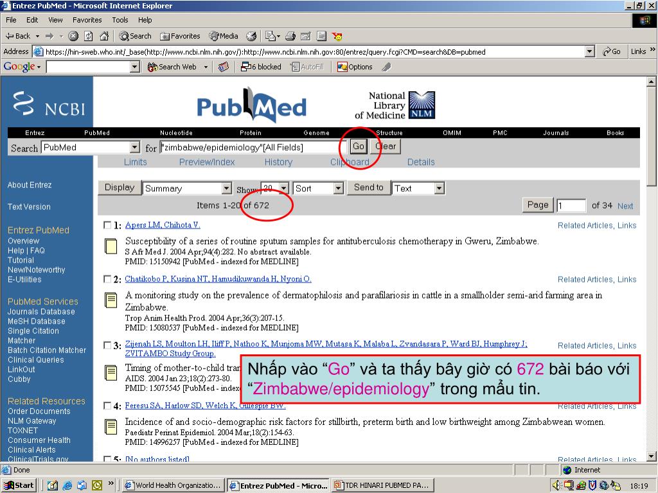Screen dimensions: 658x493
Task: Open Google toolbar Options
Action: click(355, 67)
